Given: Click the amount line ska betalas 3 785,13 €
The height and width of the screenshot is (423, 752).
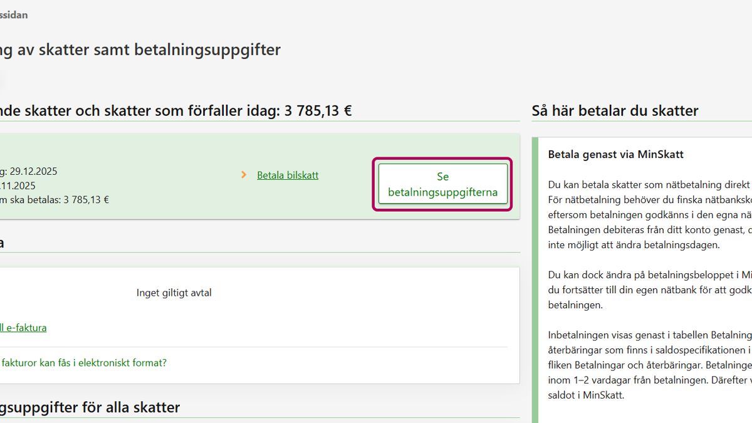Looking at the screenshot, I should (55, 200).
